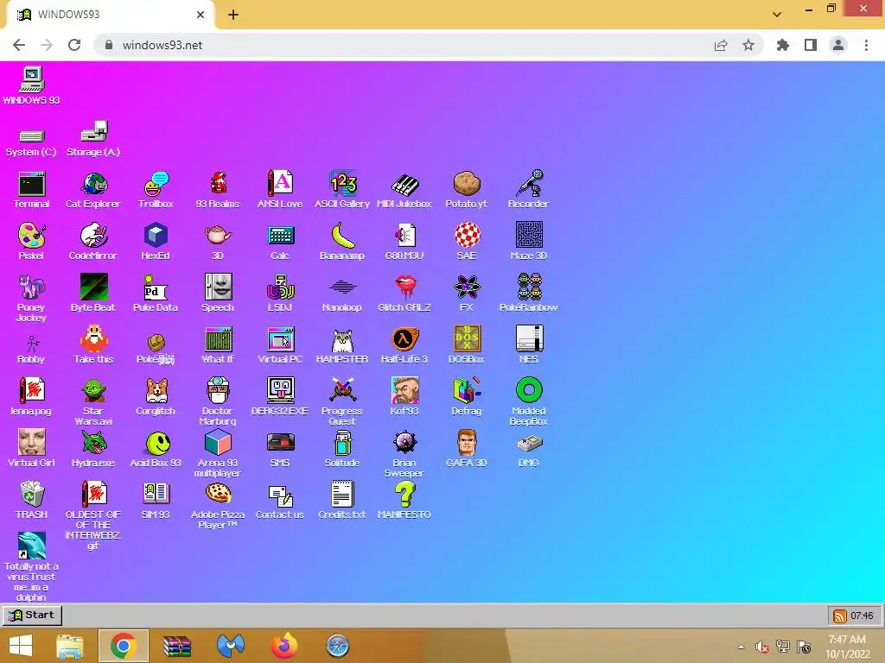This screenshot has height=663, width=885.
Task: Open the Maze 3D icon
Action: [528, 242]
